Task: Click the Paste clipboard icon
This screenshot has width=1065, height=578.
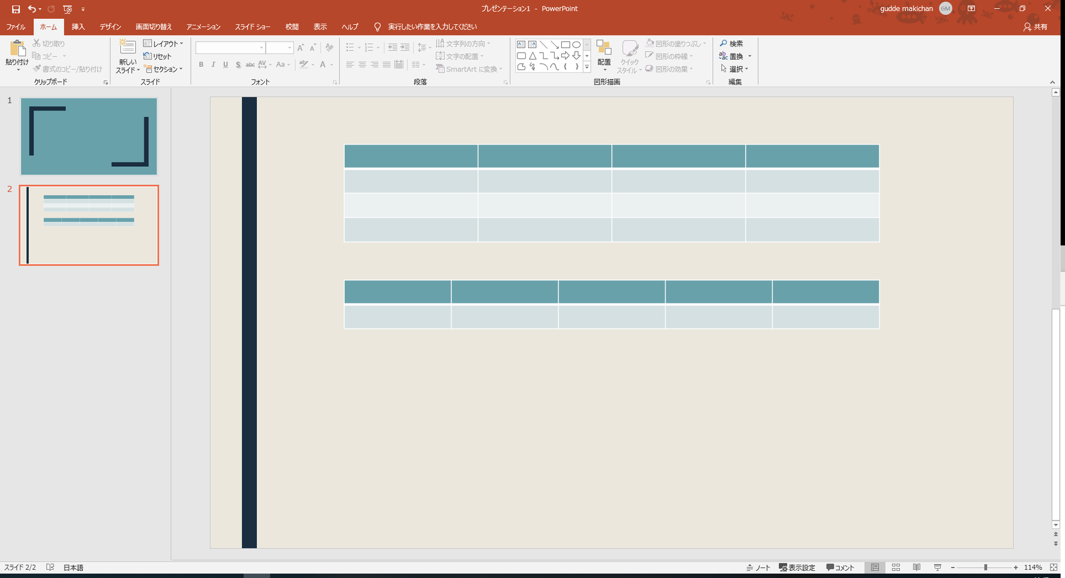Action: pos(17,49)
